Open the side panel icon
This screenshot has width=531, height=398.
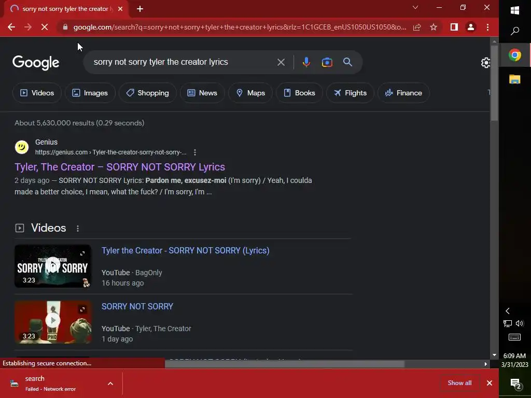(x=454, y=27)
